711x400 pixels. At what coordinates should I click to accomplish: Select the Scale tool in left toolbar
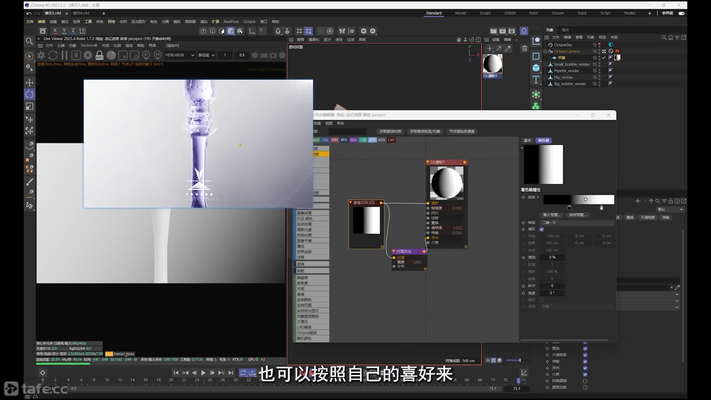tap(30, 107)
